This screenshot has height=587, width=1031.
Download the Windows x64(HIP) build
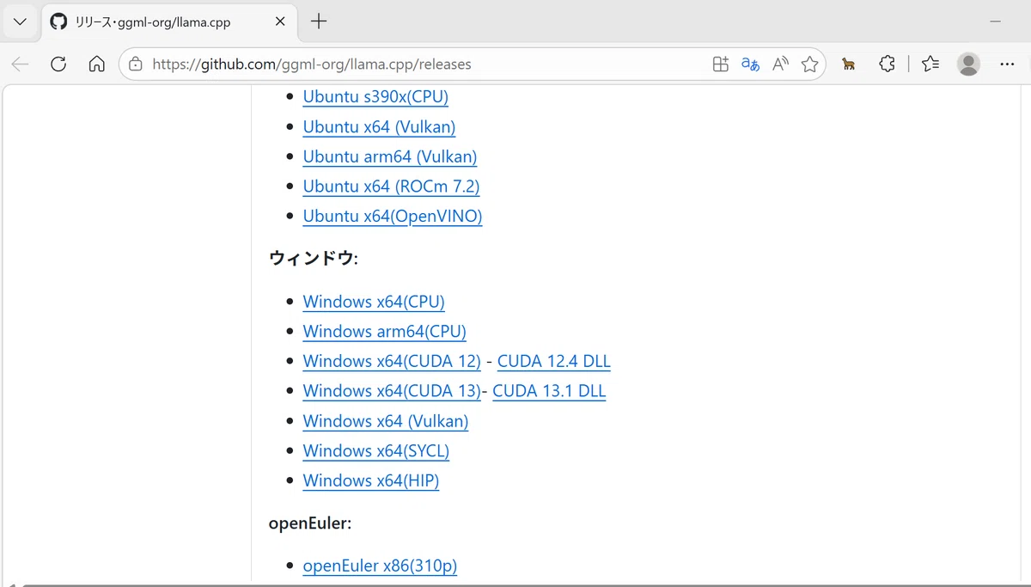371,480
